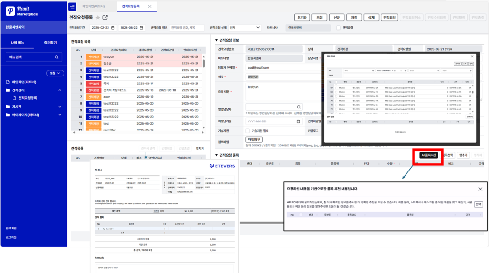Viewport: 489px width, 273px height.
Task: Switch to 메인화면(파트너) tab
Action: coord(93,6)
